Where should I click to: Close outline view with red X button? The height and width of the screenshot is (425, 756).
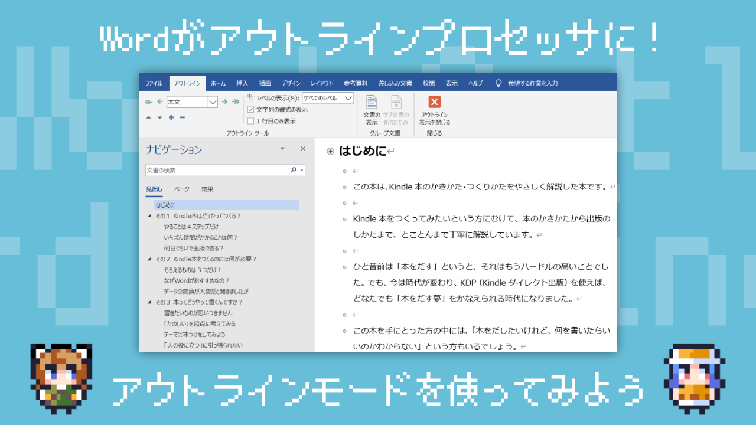point(434,102)
